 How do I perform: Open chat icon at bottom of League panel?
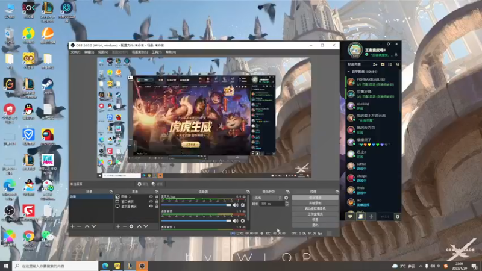click(350, 217)
